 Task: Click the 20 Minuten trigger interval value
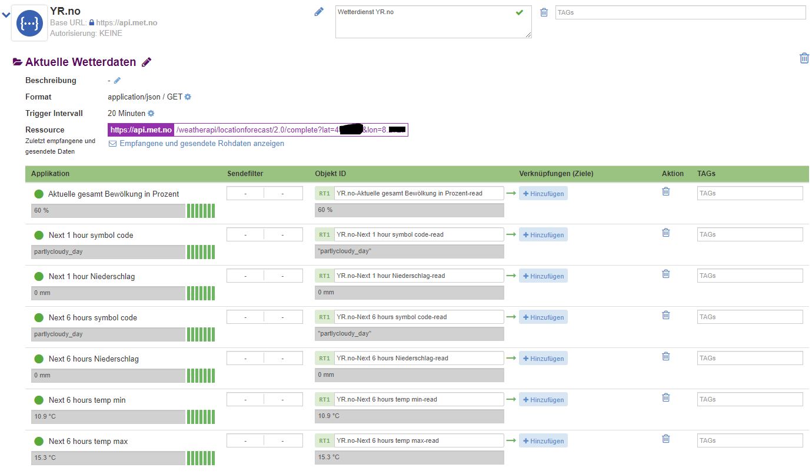[127, 113]
